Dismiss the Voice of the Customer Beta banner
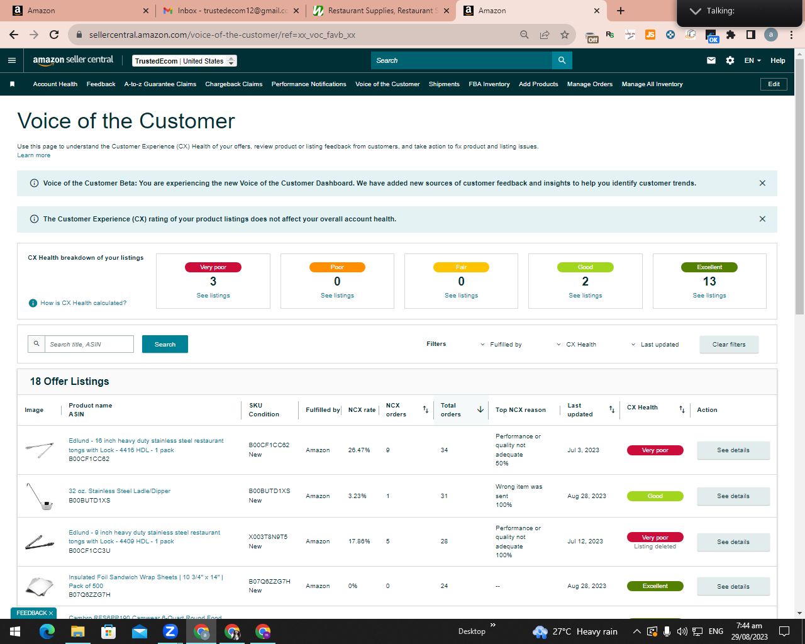The image size is (805, 644). click(762, 183)
